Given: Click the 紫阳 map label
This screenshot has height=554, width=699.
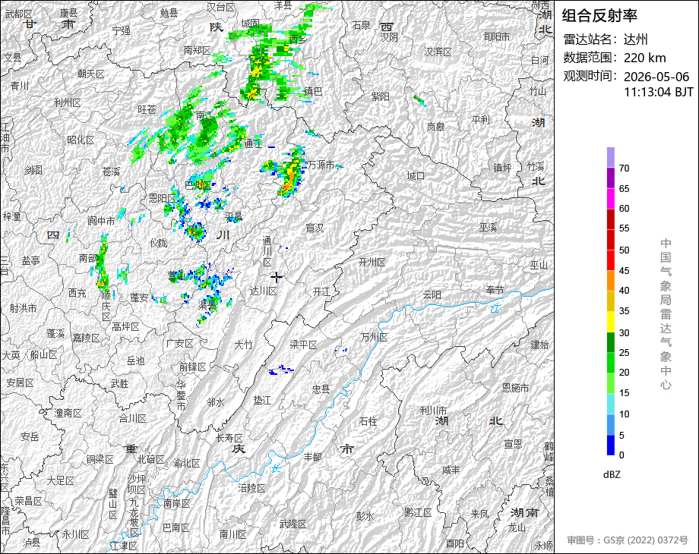Looking at the screenshot, I should (x=380, y=96).
